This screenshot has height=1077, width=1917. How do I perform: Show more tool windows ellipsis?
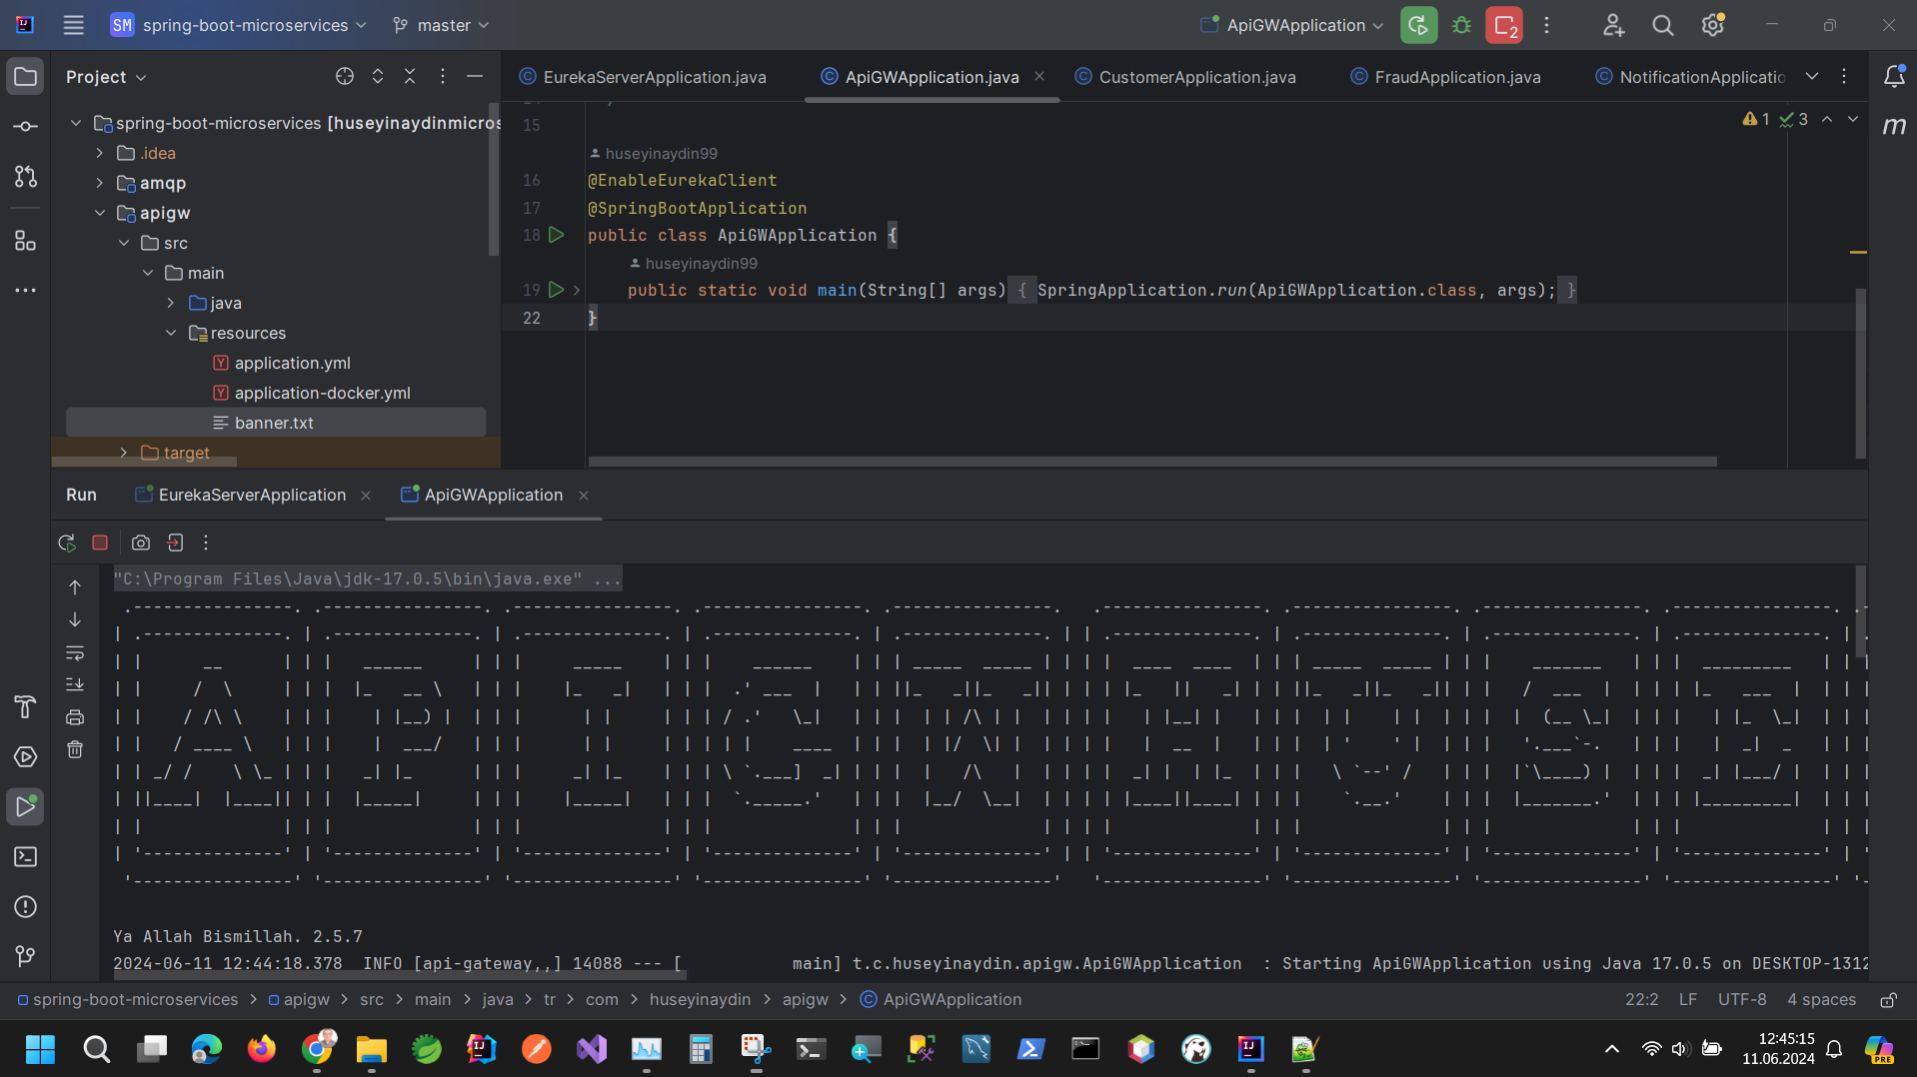(x=26, y=291)
